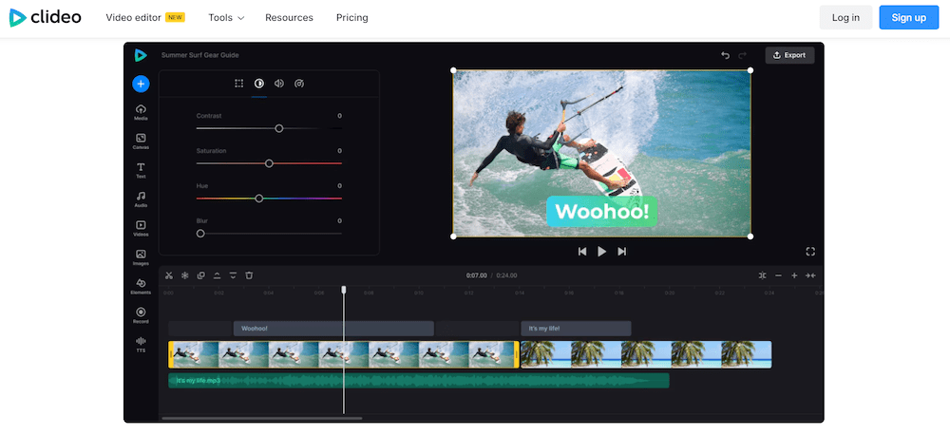Select the "It's my life!" text clip

576,329
